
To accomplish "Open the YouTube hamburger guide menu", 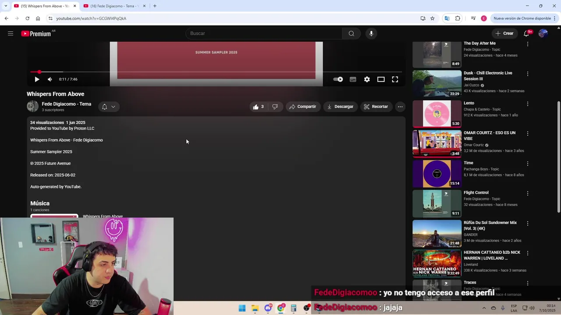I will 11,33.
